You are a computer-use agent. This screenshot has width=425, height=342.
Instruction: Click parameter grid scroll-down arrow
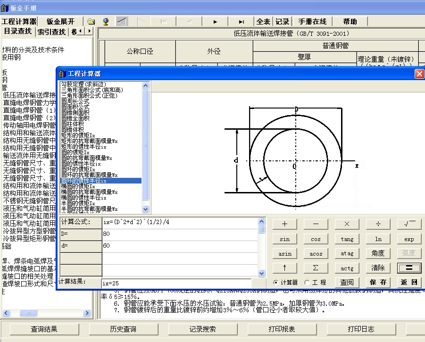(x=262, y=273)
